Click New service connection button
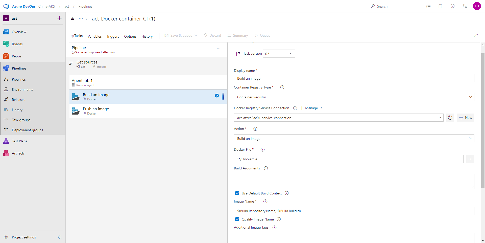Screen dimensions: 485x243 click(x=465, y=118)
